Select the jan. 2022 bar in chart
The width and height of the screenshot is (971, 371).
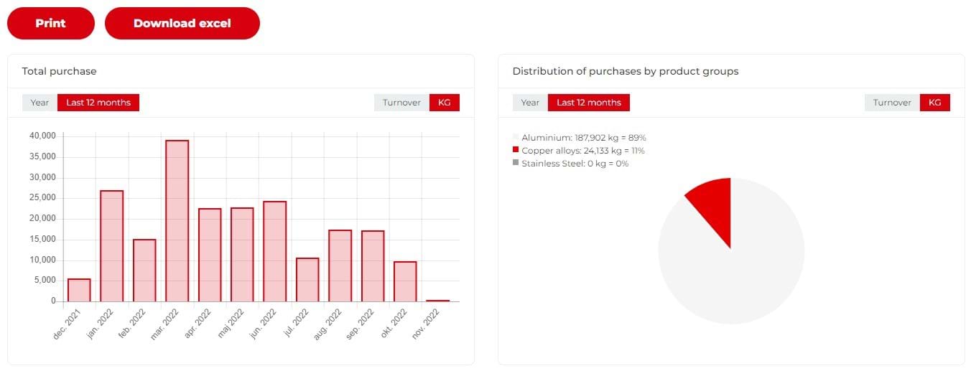click(111, 246)
